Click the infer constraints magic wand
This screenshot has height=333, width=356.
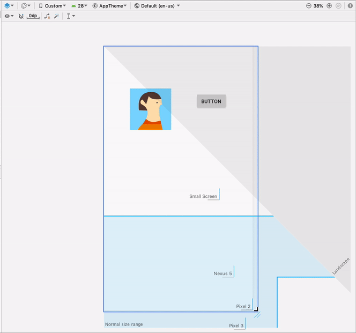pos(56,16)
